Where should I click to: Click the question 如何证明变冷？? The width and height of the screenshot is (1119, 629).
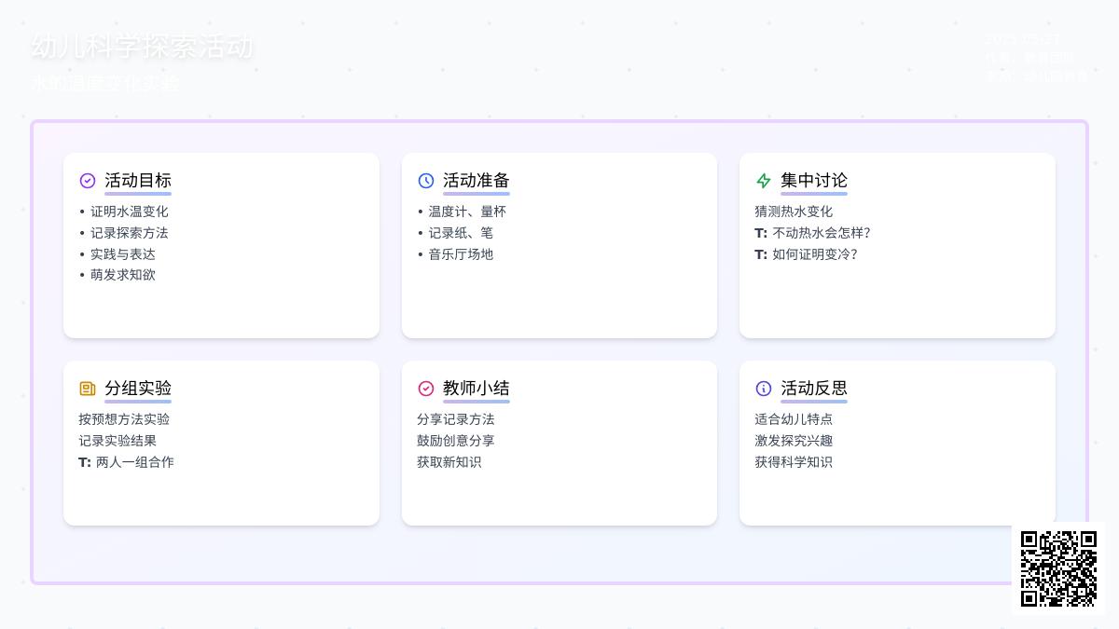[815, 254]
